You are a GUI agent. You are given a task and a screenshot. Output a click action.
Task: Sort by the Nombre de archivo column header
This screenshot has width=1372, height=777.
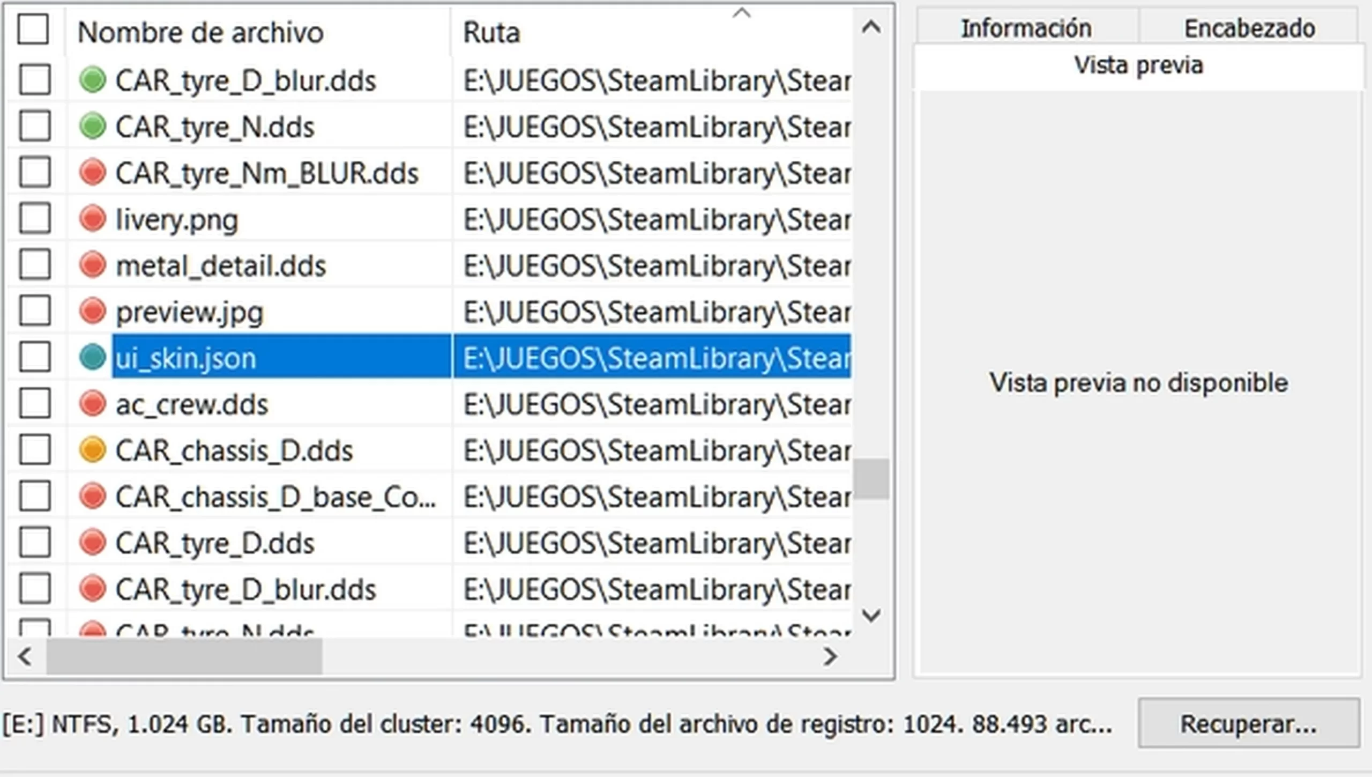click(258, 32)
